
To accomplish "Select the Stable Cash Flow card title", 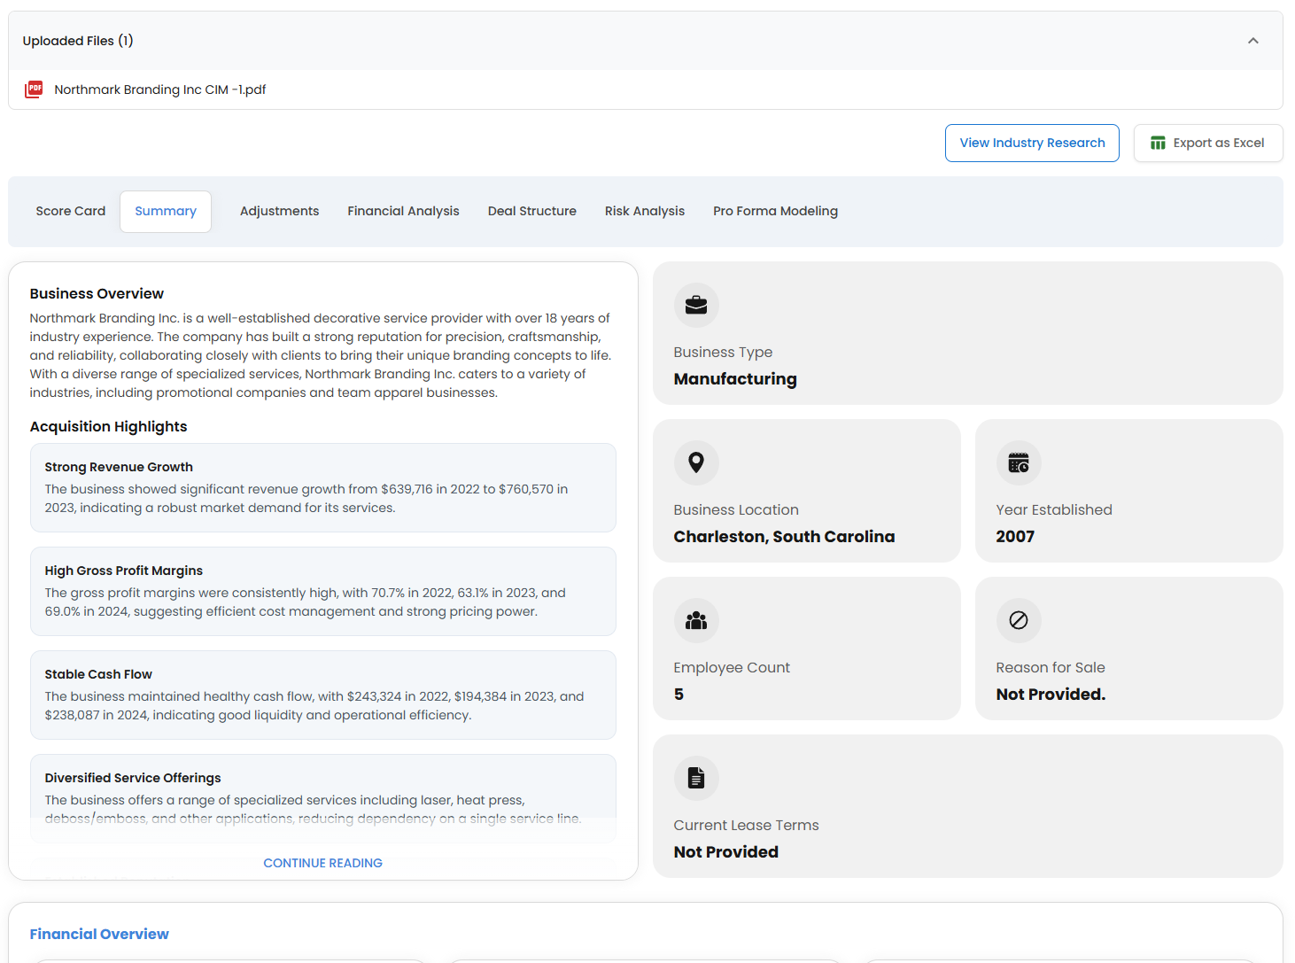I will tap(98, 674).
